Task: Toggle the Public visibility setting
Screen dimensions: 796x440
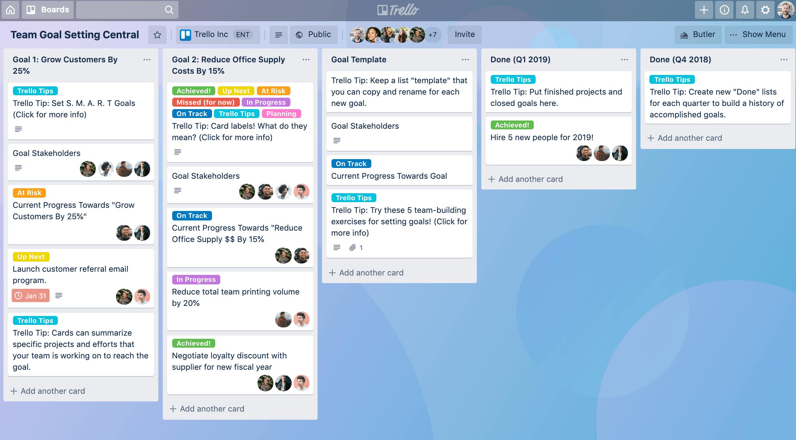Action: 314,34
